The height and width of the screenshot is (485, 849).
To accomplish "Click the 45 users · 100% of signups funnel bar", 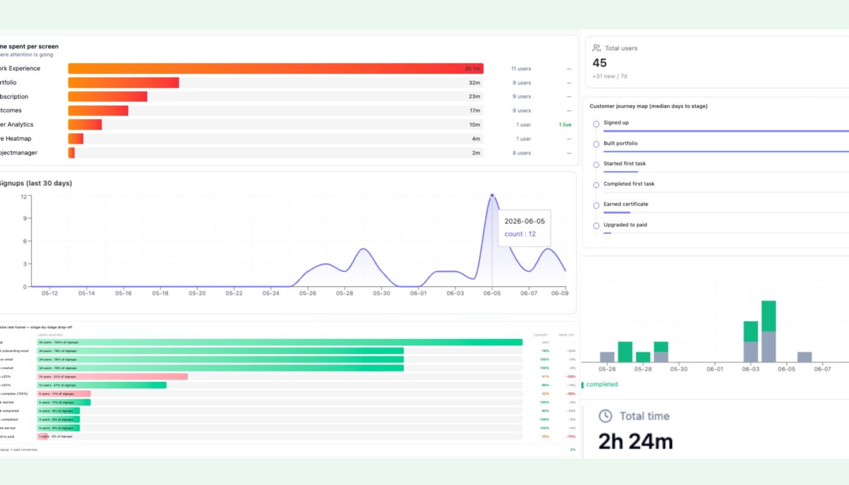I will [x=280, y=343].
